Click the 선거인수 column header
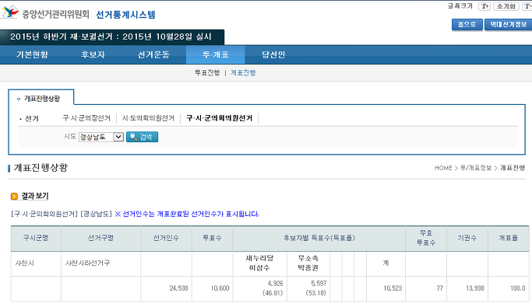 [x=166, y=238]
